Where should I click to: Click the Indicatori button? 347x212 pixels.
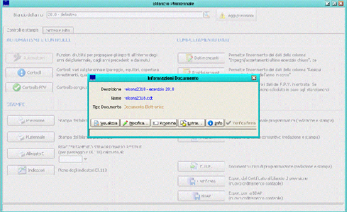[31, 170]
